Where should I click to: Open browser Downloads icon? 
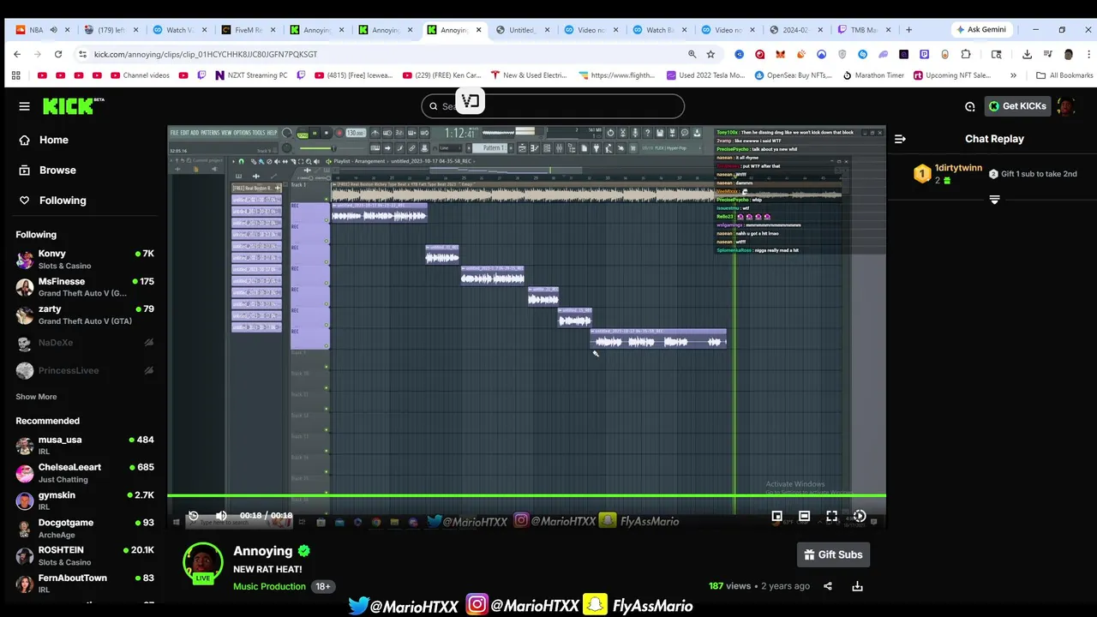(1027, 54)
